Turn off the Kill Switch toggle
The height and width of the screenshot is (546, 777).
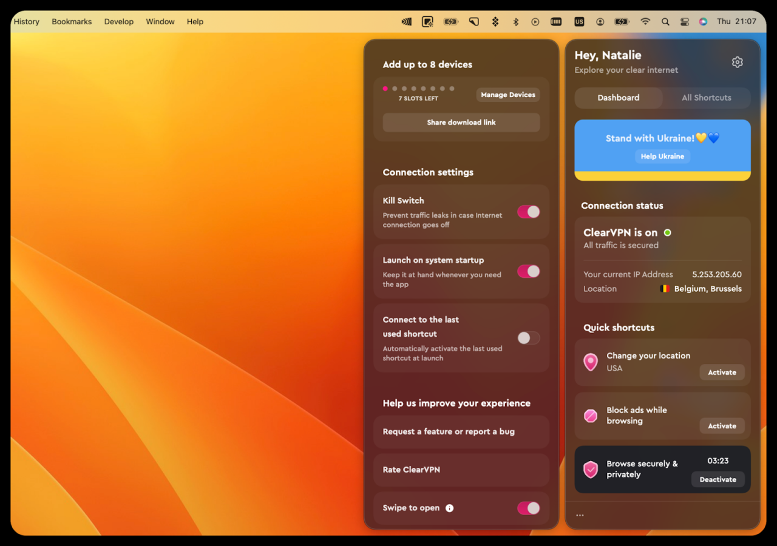(528, 212)
